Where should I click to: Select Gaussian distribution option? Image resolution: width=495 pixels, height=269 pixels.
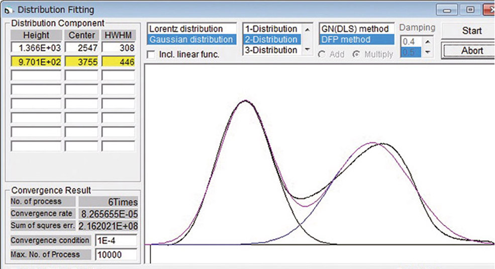click(191, 39)
